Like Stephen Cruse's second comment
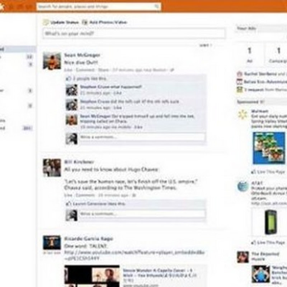 pyautogui.click(x=118, y=108)
